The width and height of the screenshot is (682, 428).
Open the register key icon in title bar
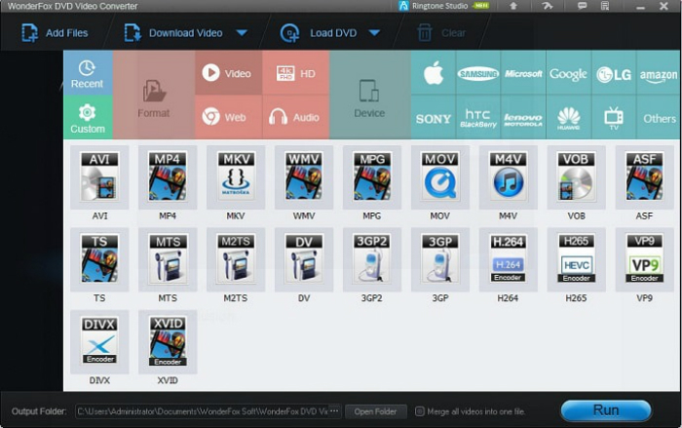coord(548,6)
